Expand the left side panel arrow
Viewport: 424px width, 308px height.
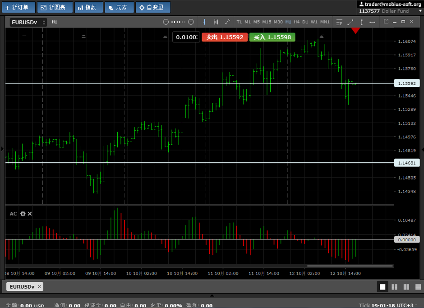2,148
